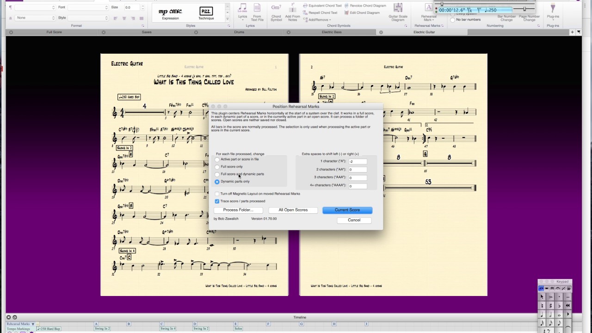Select the natural accidental on Keypad
The width and height of the screenshot is (592, 333).
click(x=542, y=306)
